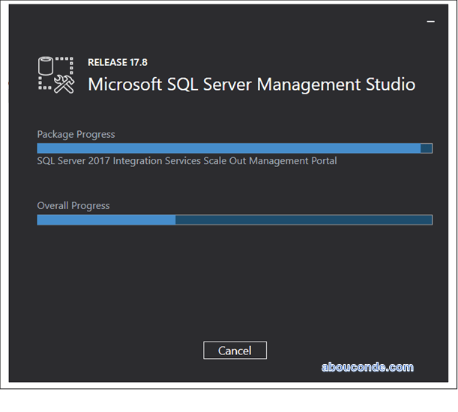Click the RELEASE 17.8 version label
Screen dimensions: 458x412
[118, 63]
